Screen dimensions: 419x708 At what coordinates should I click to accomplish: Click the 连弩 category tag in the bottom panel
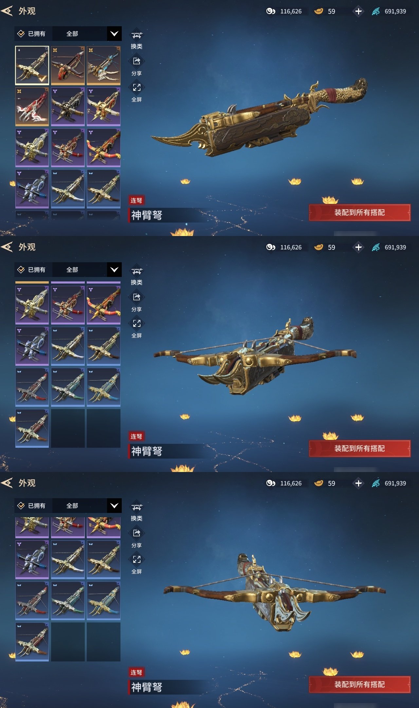click(136, 672)
